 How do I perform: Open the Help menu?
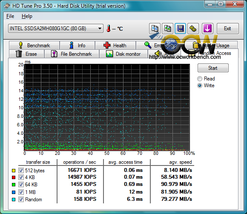(x=27, y=16)
